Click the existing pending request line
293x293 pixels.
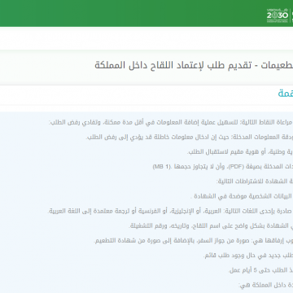click(248, 255)
